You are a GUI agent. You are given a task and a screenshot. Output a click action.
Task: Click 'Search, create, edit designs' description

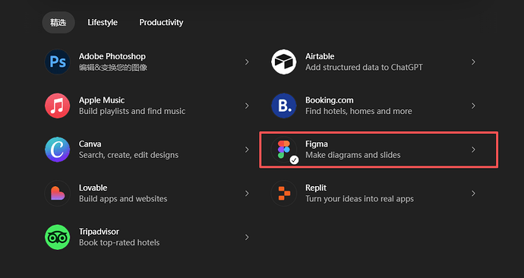click(x=128, y=155)
